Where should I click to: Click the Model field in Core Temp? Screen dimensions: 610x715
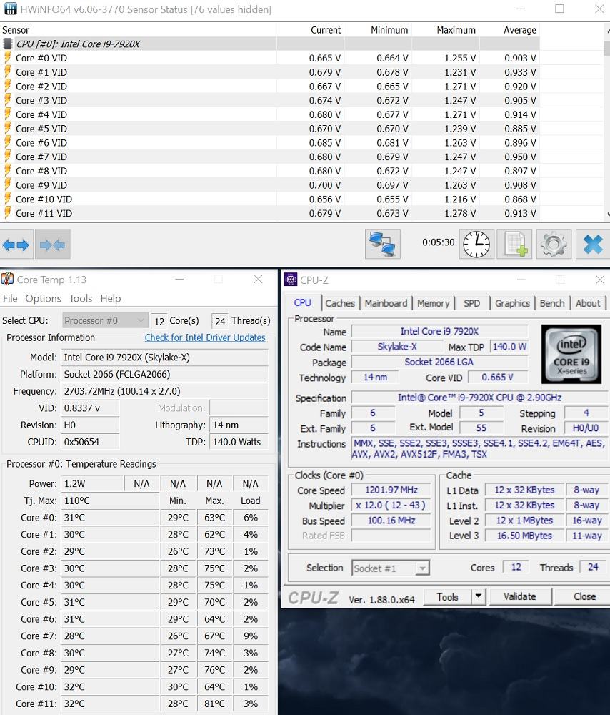164,357
